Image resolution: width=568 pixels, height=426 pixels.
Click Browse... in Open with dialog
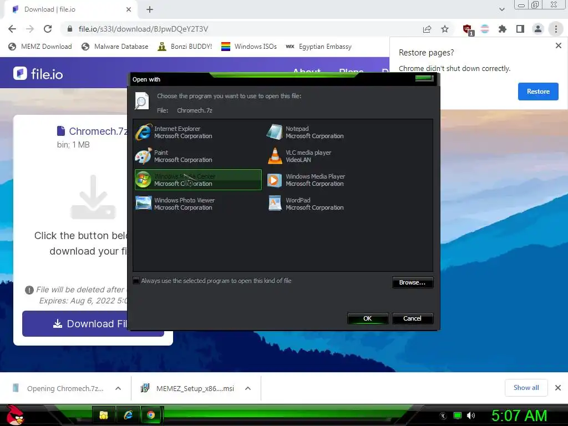tap(412, 282)
